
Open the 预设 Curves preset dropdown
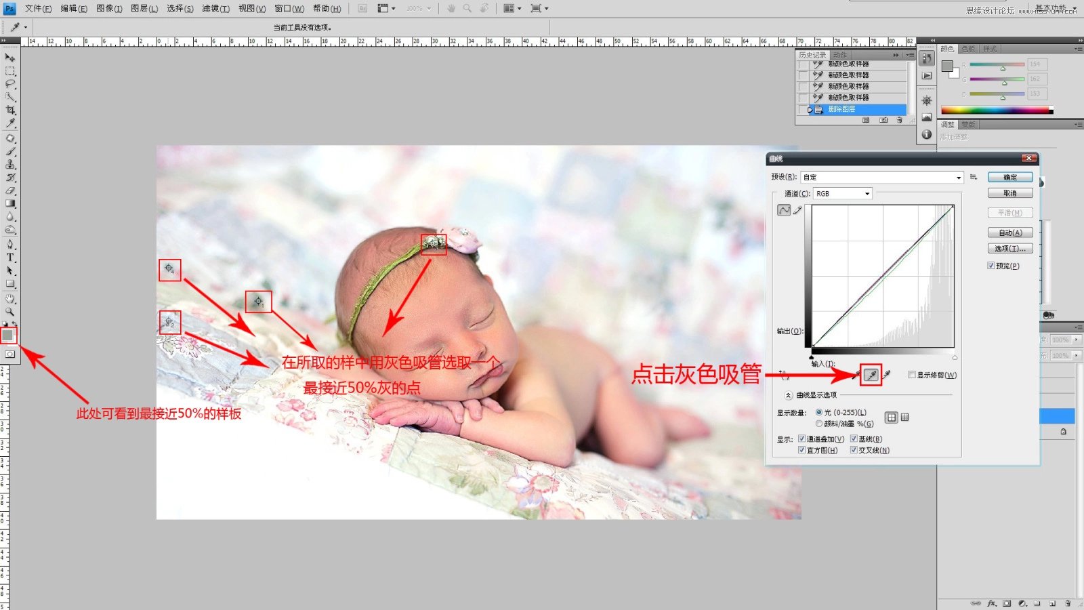click(x=957, y=177)
